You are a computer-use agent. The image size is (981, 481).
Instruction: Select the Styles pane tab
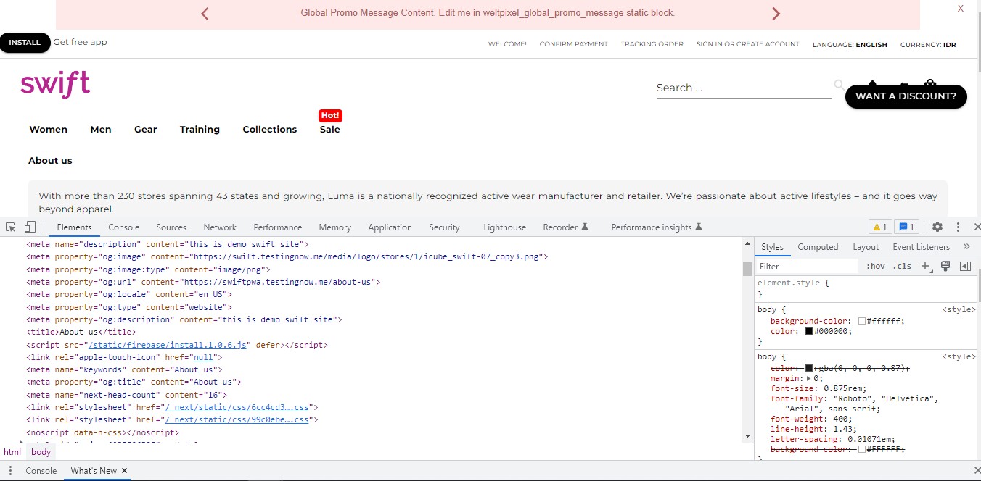772,246
